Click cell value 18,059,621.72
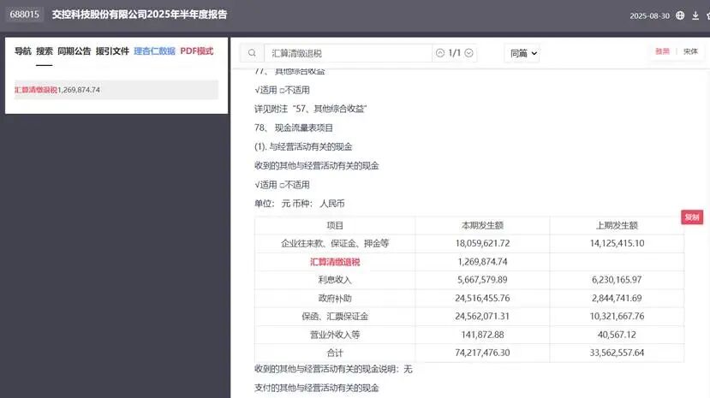710x398 pixels. pos(482,243)
